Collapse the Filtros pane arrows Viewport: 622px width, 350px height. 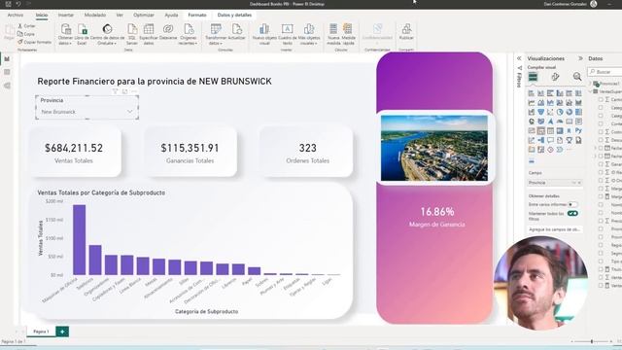click(x=519, y=58)
